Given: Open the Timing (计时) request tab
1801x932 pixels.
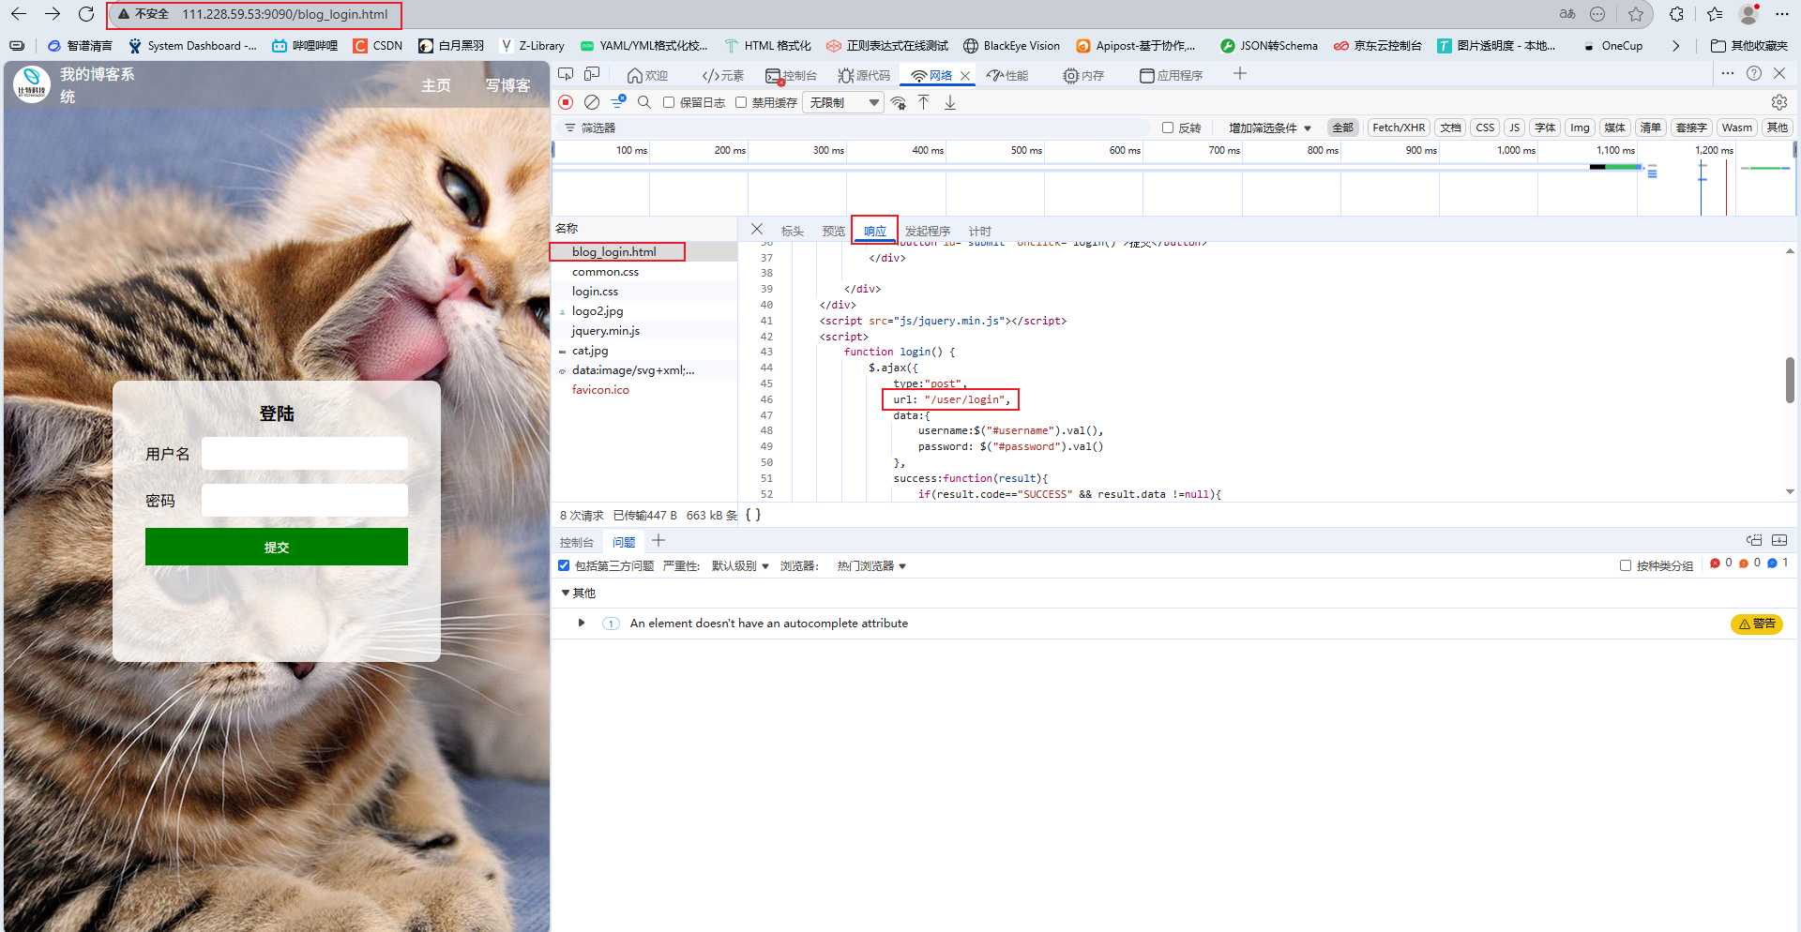Looking at the screenshot, I should [980, 231].
